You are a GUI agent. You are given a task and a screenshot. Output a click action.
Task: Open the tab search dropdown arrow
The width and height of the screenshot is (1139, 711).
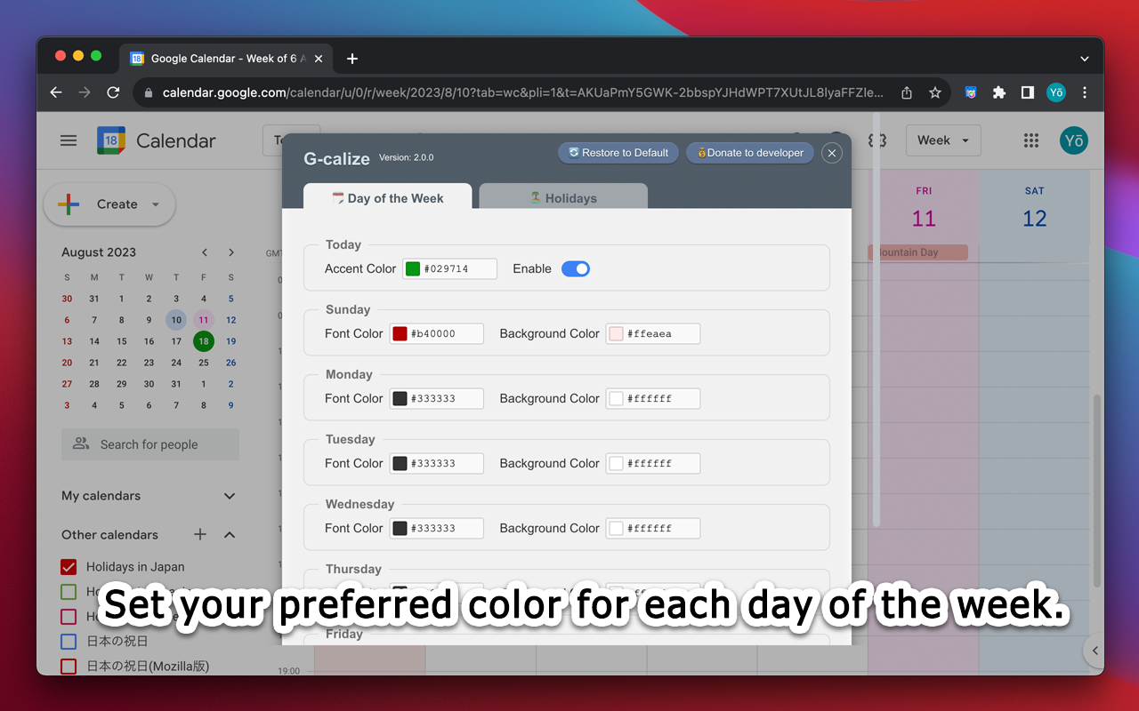pyautogui.click(x=1085, y=59)
